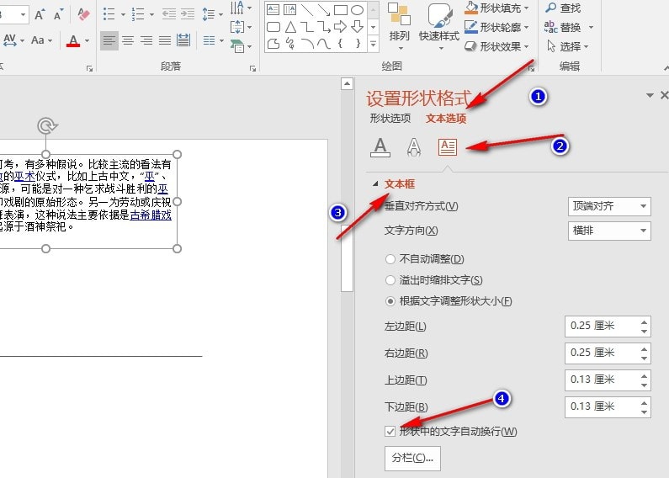Select the Text Fill and Outline icon
Screen dimensions: 669x478
(x=380, y=146)
